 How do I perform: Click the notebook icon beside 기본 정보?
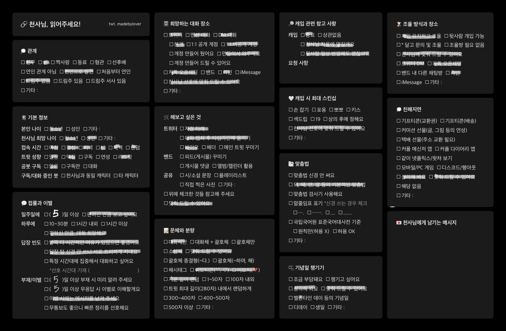23,118
